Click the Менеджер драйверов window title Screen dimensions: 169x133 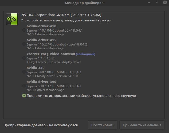pos(84,3)
